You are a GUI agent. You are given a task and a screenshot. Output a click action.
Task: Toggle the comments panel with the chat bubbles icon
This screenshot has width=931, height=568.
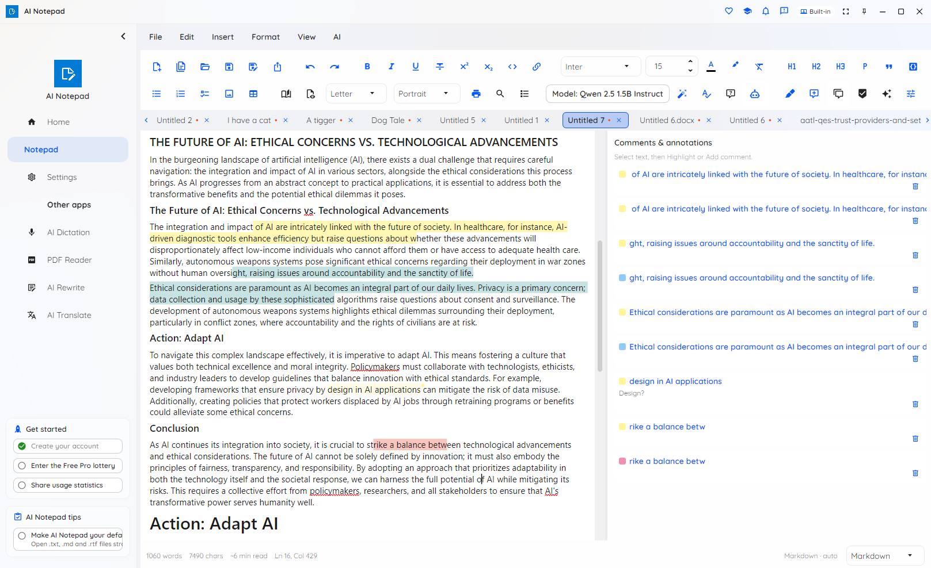838,94
